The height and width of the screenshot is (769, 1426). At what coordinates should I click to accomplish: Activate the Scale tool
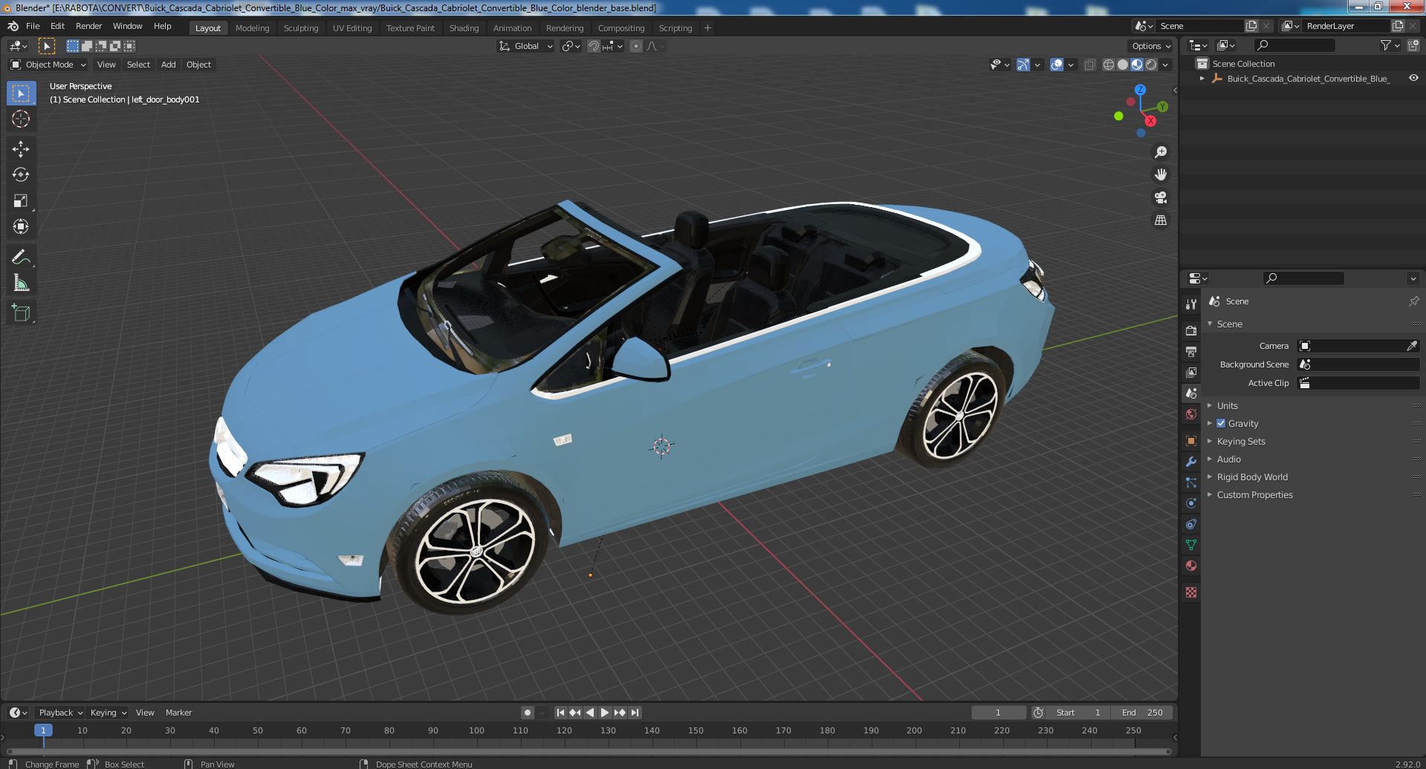coord(21,200)
